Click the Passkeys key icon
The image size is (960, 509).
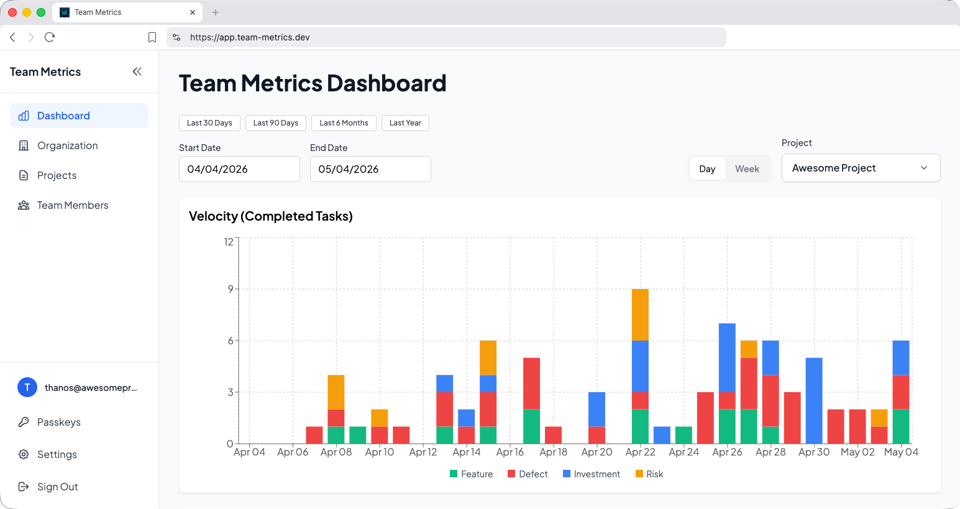click(x=24, y=422)
